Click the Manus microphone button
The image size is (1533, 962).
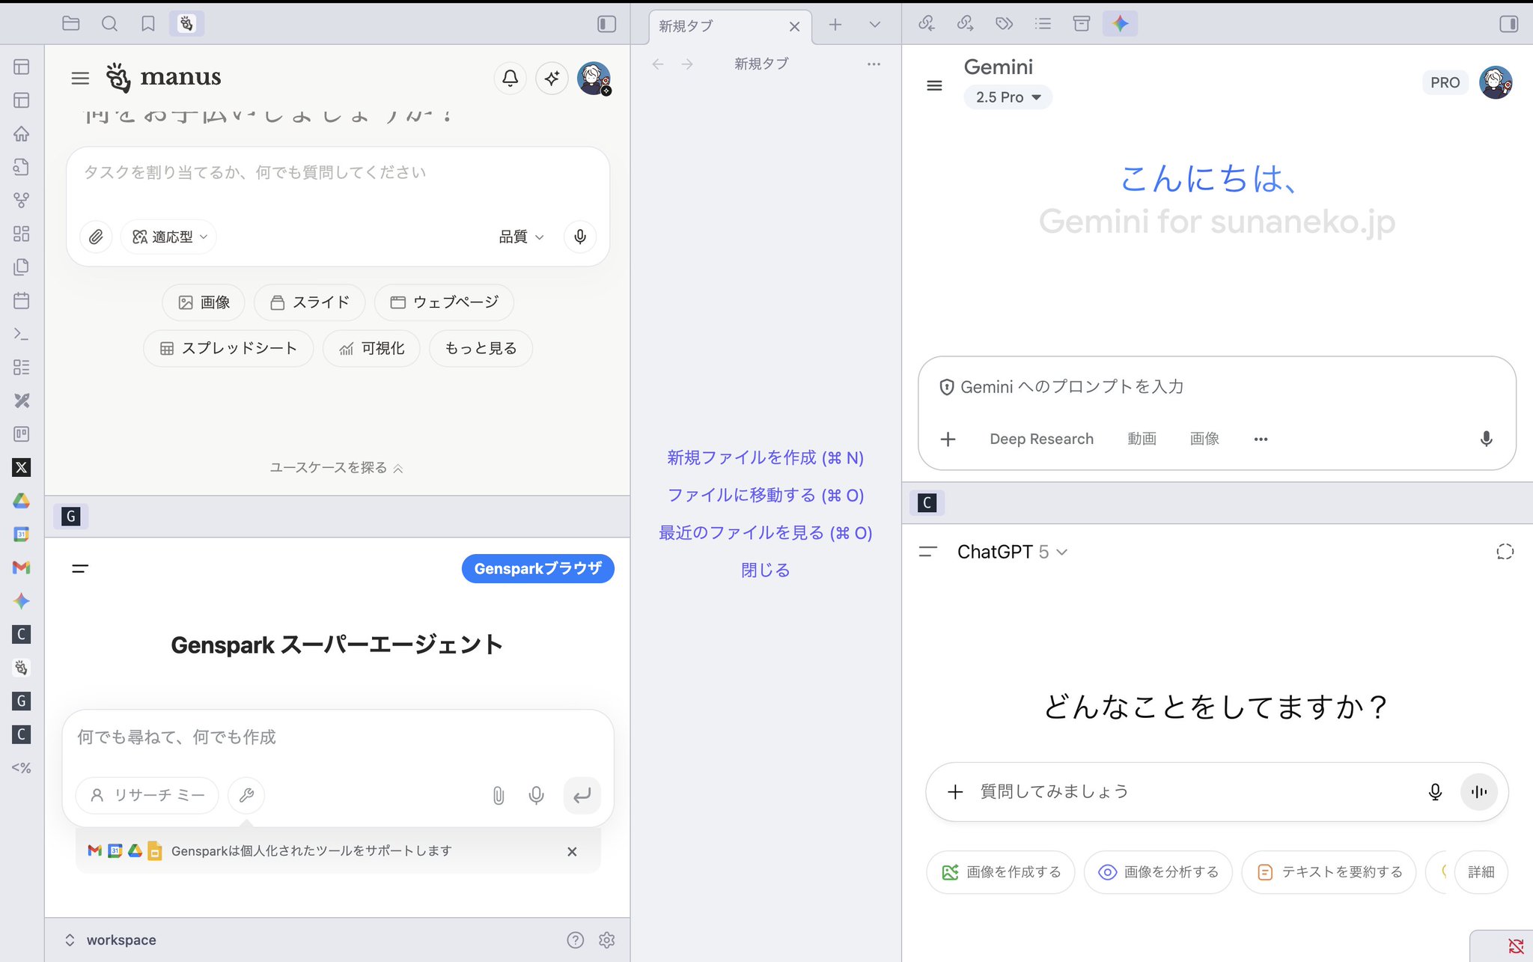(580, 237)
